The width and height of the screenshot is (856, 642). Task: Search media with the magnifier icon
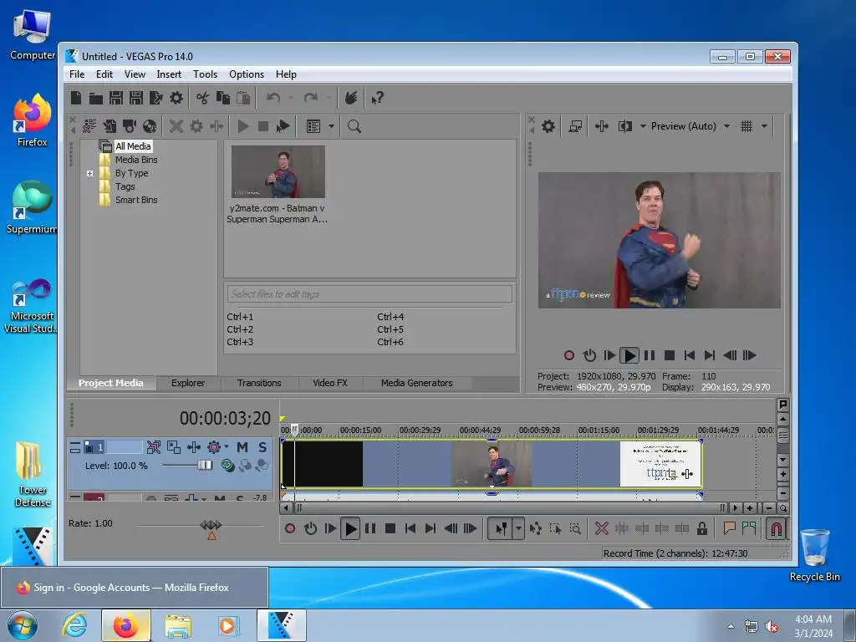pyautogui.click(x=354, y=127)
